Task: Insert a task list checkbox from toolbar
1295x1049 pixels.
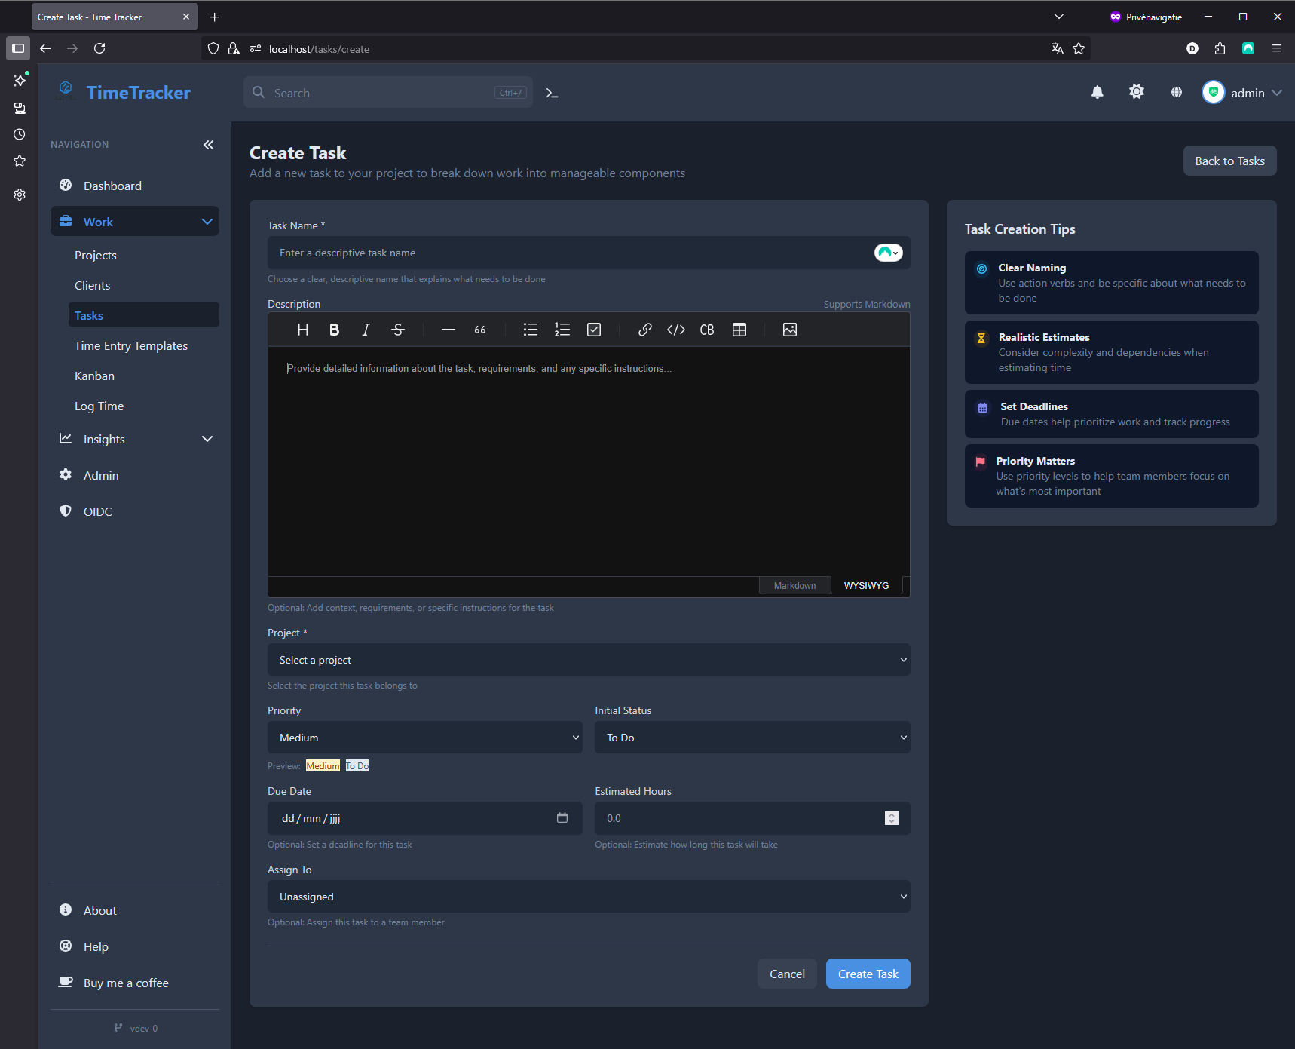Action: [594, 330]
